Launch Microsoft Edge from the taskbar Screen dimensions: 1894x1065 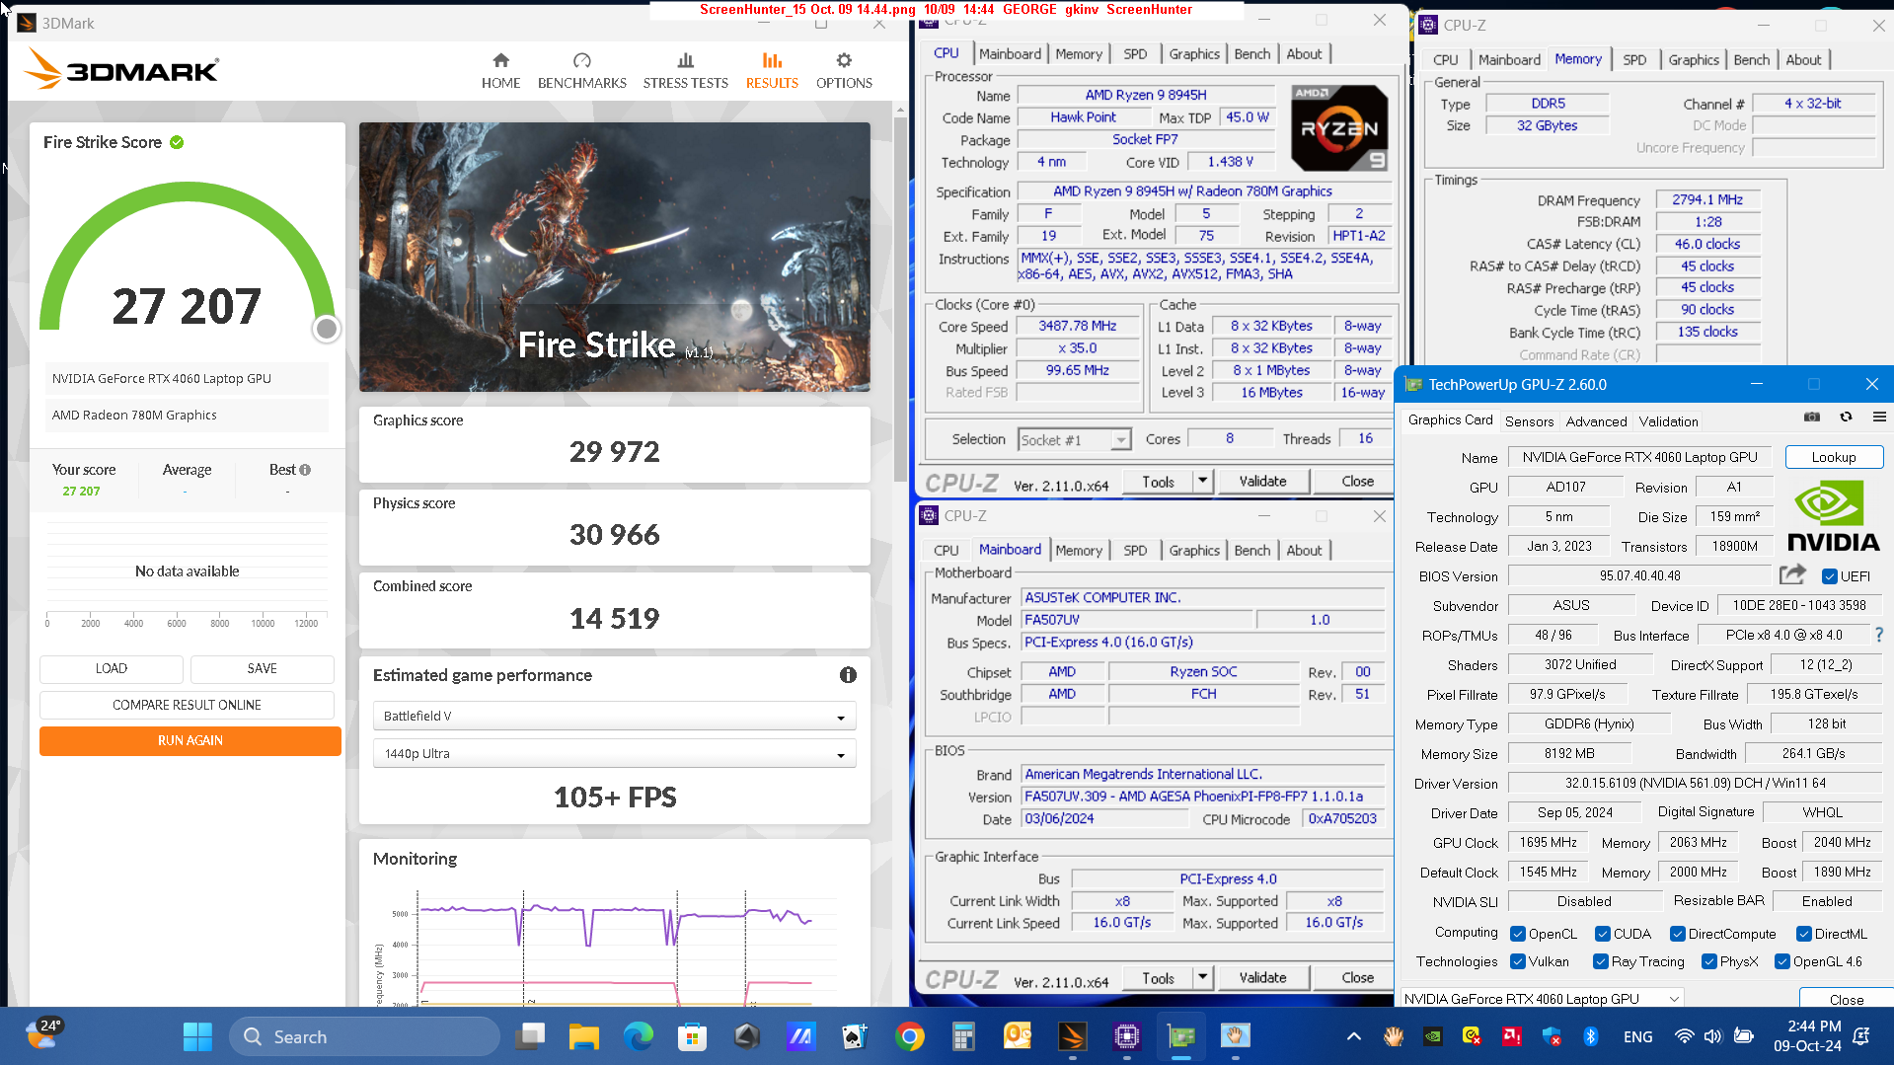tap(639, 1036)
